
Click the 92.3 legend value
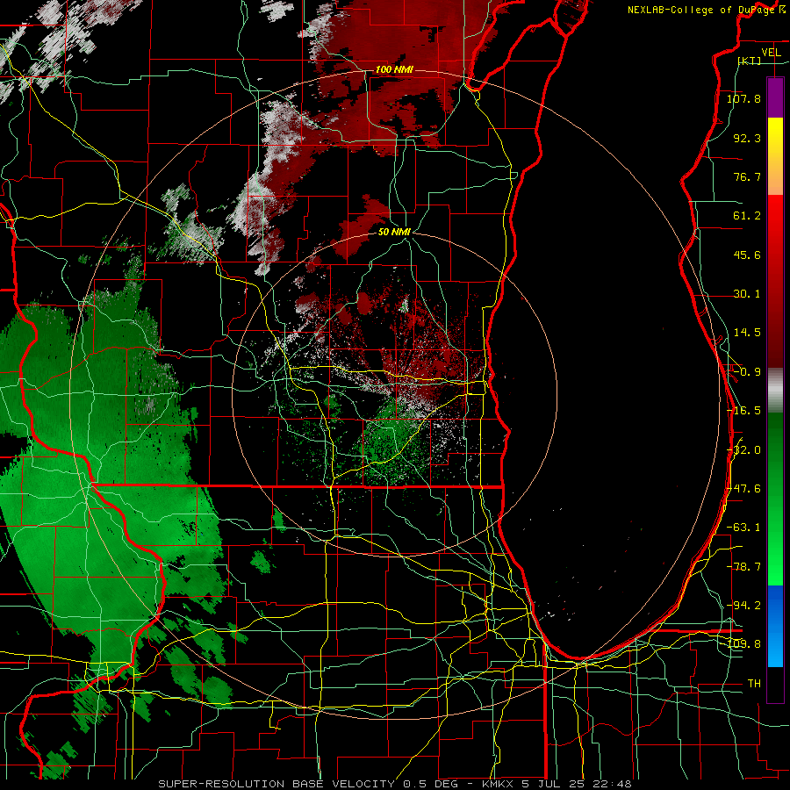[747, 138]
